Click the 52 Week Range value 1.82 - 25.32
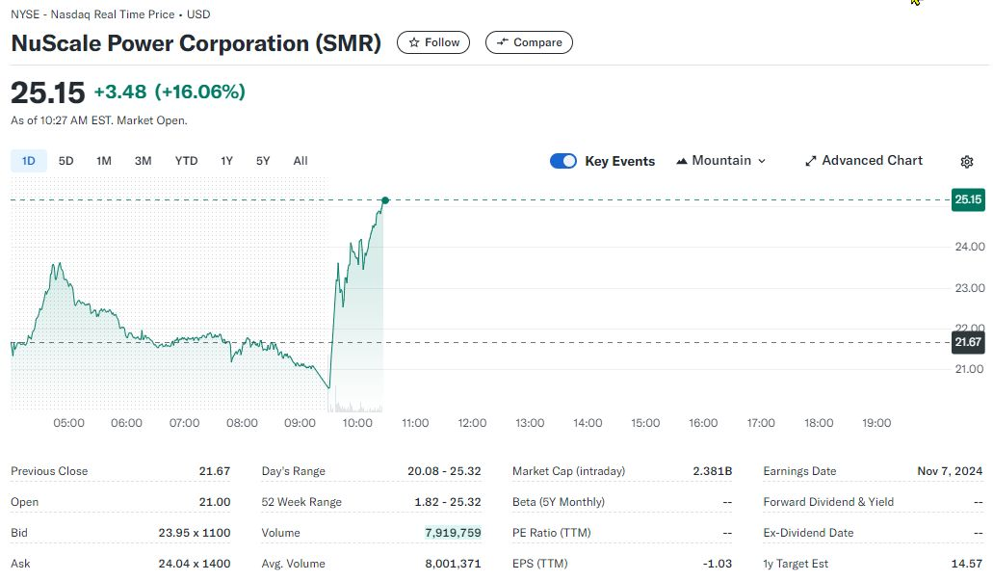This screenshot has height=581, width=993. (448, 502)
